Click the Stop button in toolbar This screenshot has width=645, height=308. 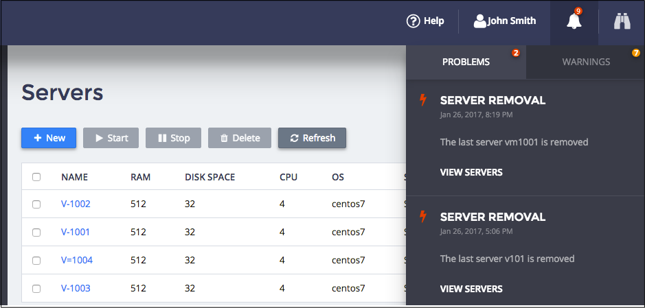tap(173, 138)
